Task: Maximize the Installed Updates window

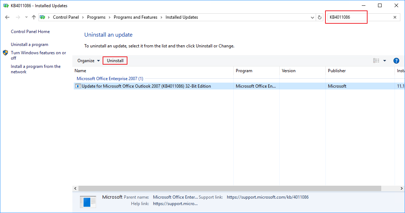Action: pyautogui.click(x=380, y=5)
